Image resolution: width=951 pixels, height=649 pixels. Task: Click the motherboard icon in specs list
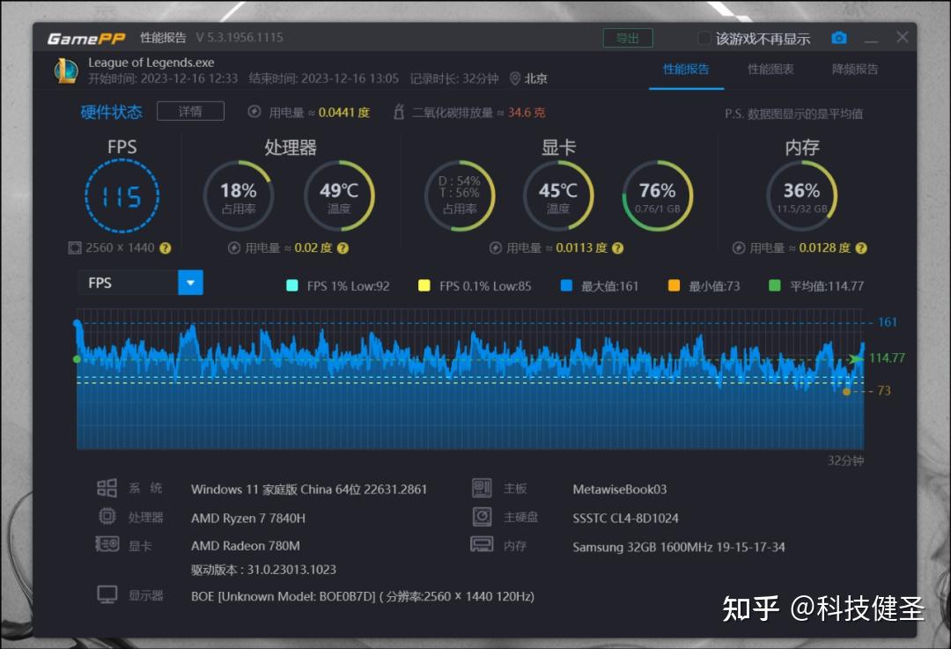[483, 488]
